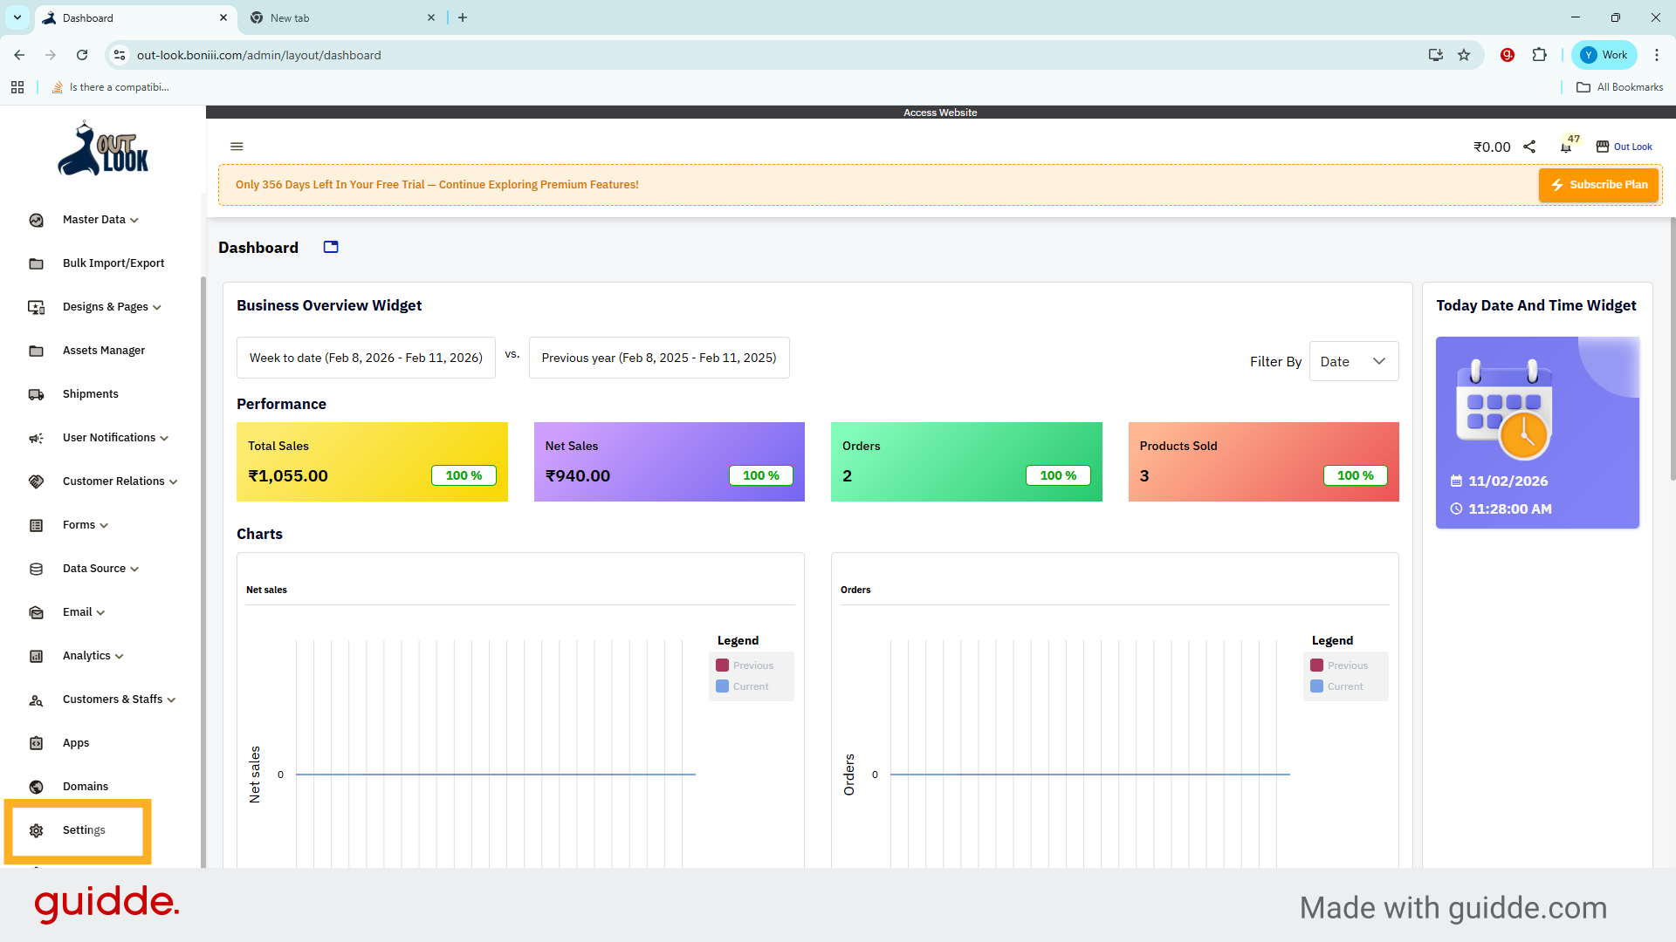Toggle Current series in Net sales legend
Screen dimensions: 1676x942
click(x=742, y=686)
